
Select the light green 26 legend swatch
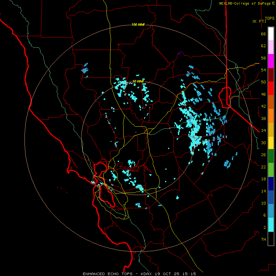271,170
